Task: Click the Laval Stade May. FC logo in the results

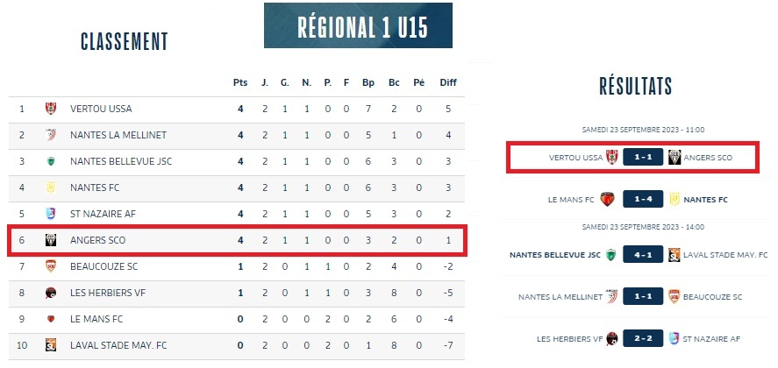Action: [x=675, y=255]
